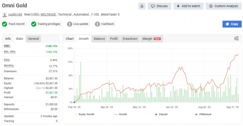Click Add to watch button
Image resolution: width=243 pixels, height=126 pixels.
tap(188, 6)
